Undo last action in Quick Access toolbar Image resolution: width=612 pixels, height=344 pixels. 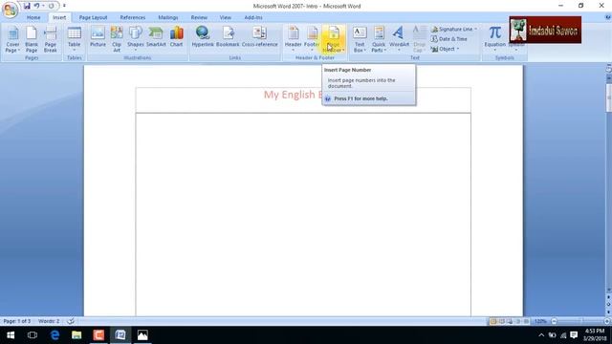[36, 6]
